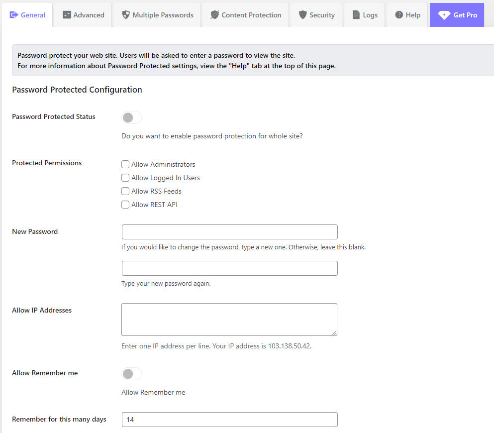Switch to the Advanced tab label
494x433 pixels.
click(89, 15)
